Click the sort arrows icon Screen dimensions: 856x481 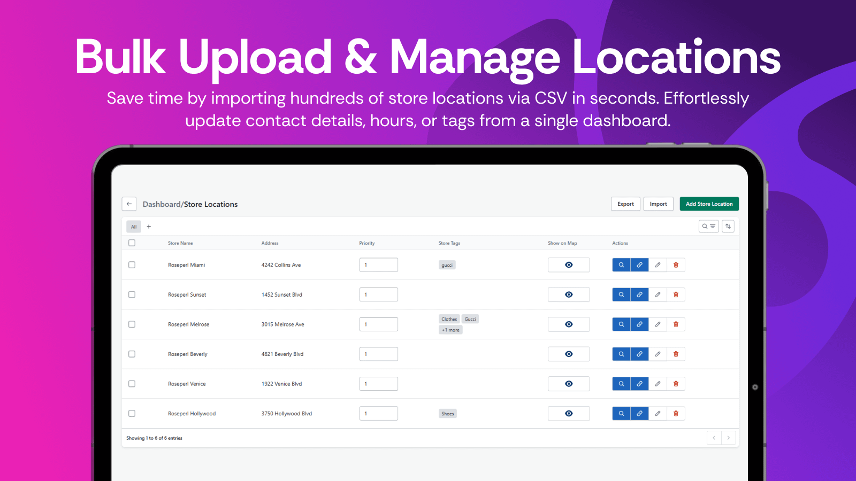(728, 227)
